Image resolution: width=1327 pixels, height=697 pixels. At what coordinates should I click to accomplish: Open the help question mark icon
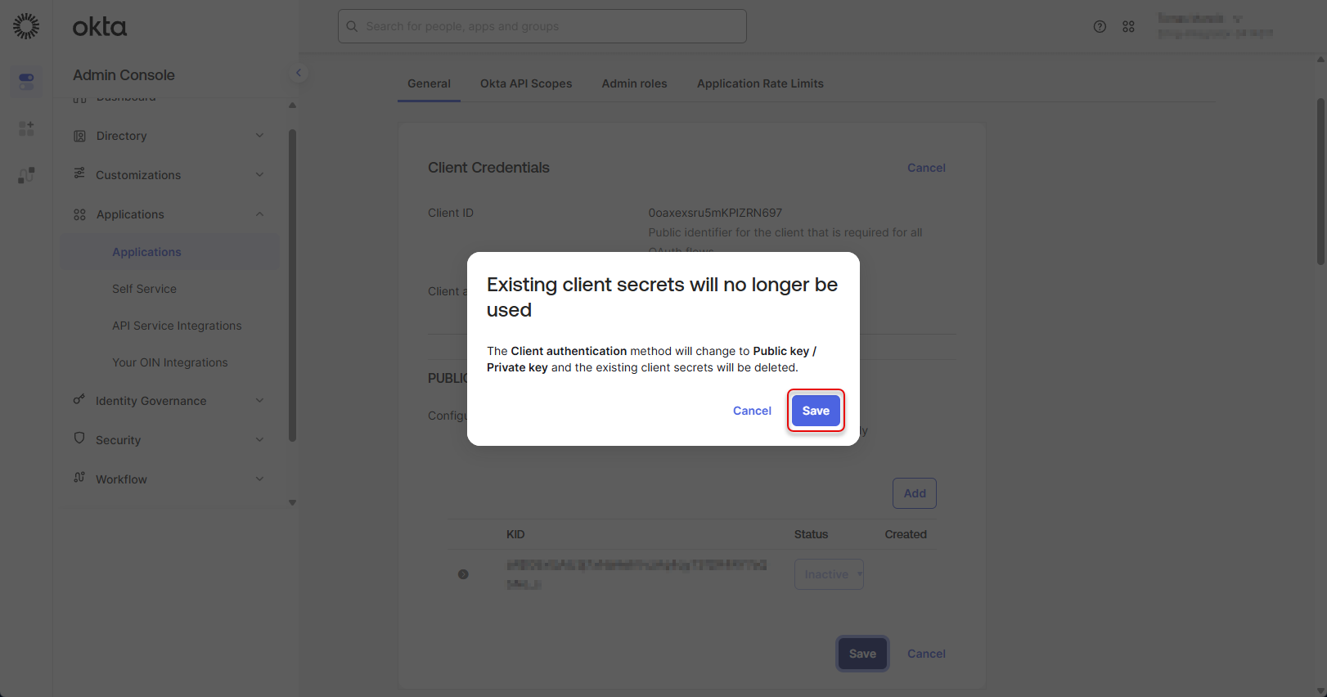pyautogui.click(x=1100, y=27)
